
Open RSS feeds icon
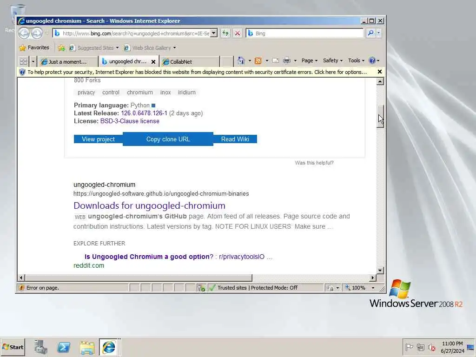[258, 61]
